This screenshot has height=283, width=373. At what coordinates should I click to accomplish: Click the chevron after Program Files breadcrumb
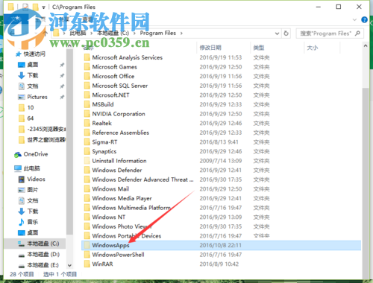tap(181, 34)
